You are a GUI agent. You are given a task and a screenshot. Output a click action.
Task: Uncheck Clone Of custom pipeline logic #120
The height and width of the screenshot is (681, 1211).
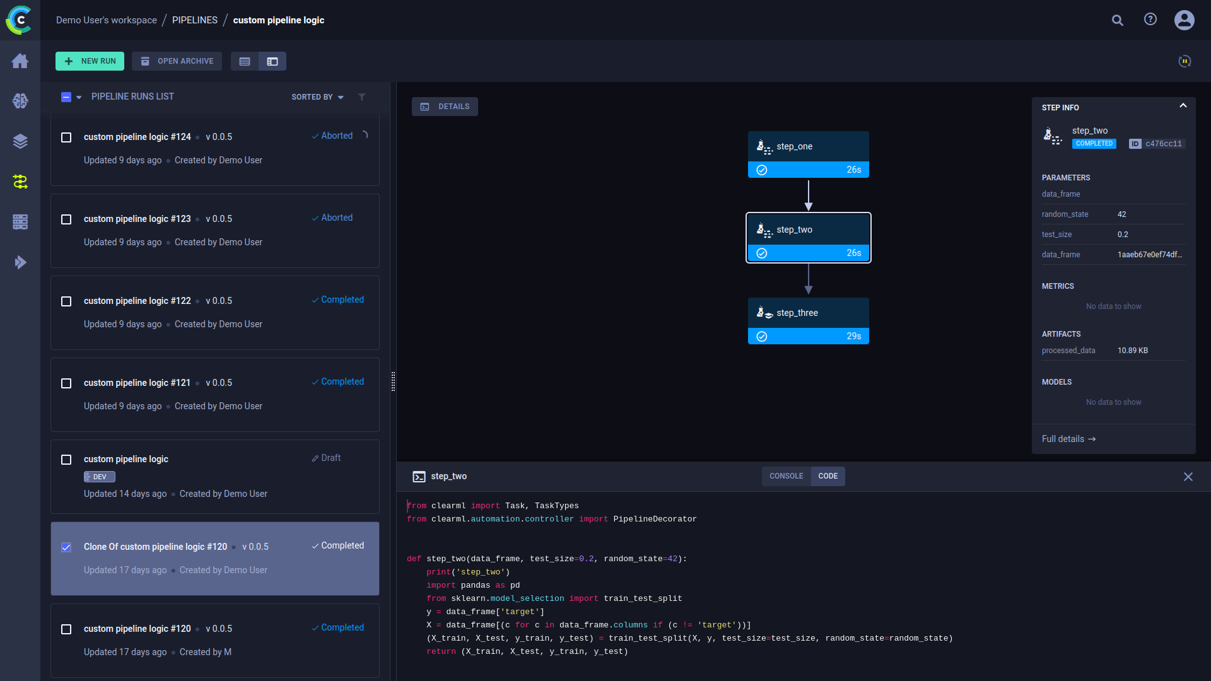(66, 547)
